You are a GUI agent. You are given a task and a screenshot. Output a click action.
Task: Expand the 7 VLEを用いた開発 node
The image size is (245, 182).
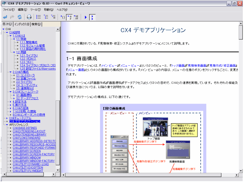point(11,112)
